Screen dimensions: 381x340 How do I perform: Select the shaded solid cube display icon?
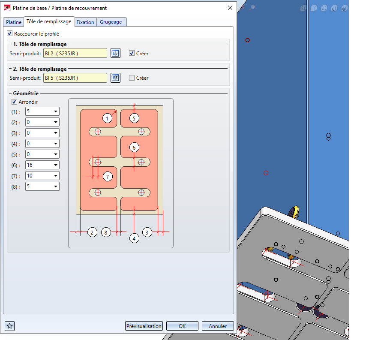(x=313, y=8)
